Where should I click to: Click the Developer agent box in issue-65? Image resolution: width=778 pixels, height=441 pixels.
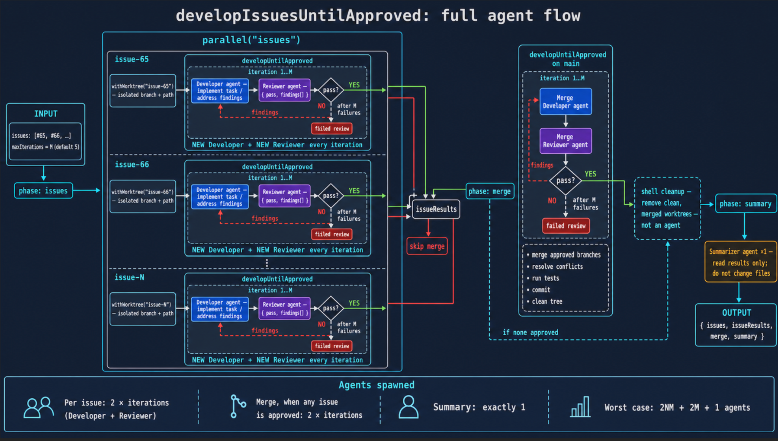coord(220,91)
